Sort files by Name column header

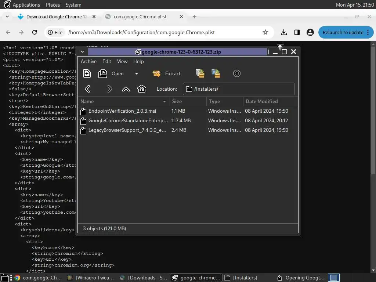click(x=124, y=101)
